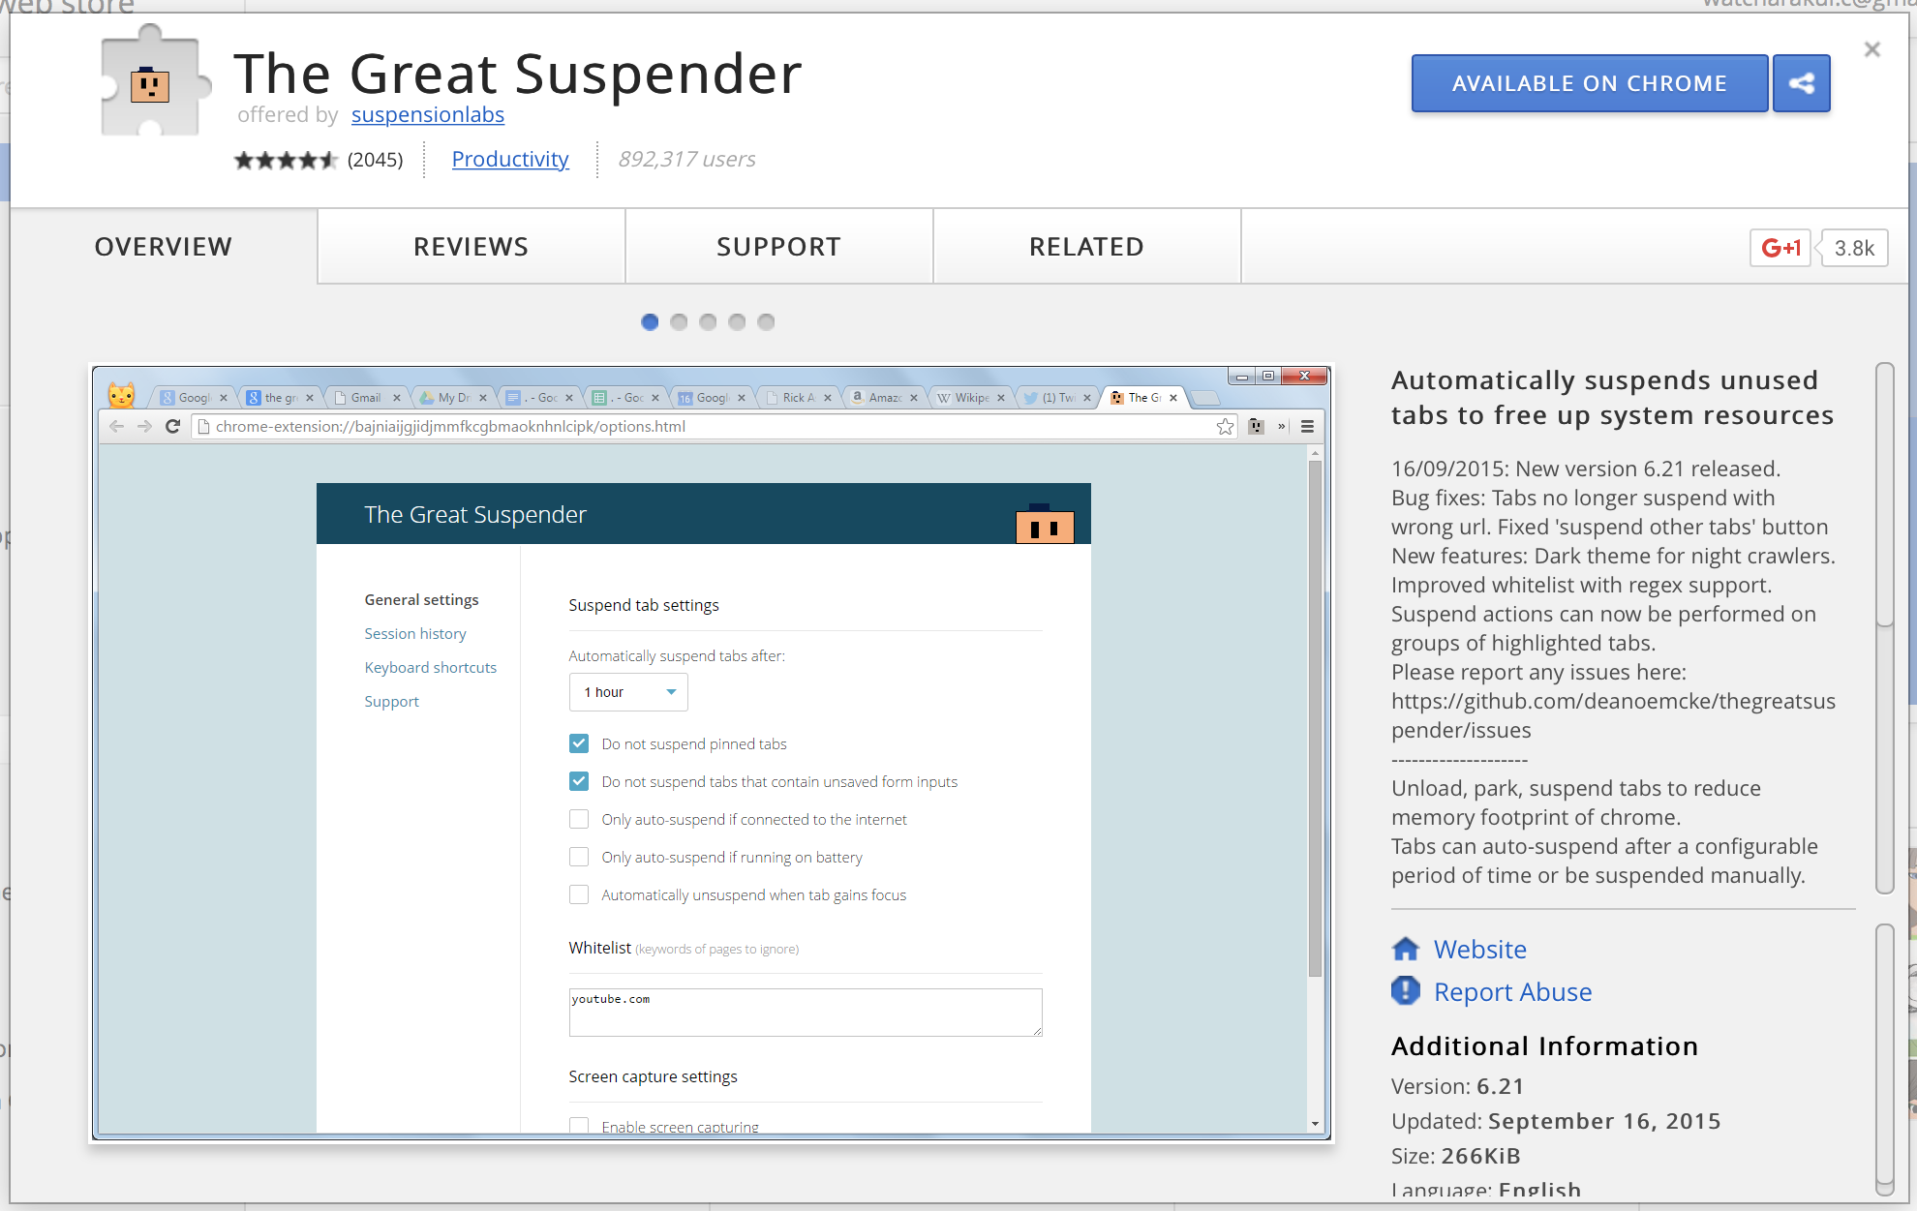Click the bookmark star in the address bar
The image size is (1917, 1211).
(x=1225, y=427)
